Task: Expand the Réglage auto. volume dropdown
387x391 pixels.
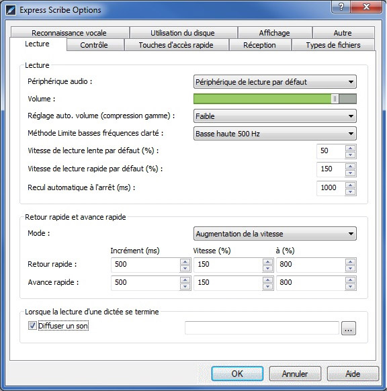Action: coord(275,116)
